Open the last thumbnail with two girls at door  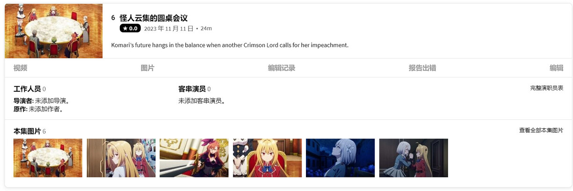(413, 158)
